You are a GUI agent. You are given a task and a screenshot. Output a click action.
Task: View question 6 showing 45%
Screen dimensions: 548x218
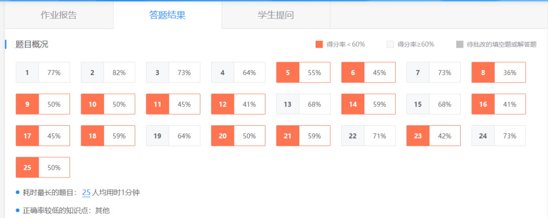coord(368,72)
